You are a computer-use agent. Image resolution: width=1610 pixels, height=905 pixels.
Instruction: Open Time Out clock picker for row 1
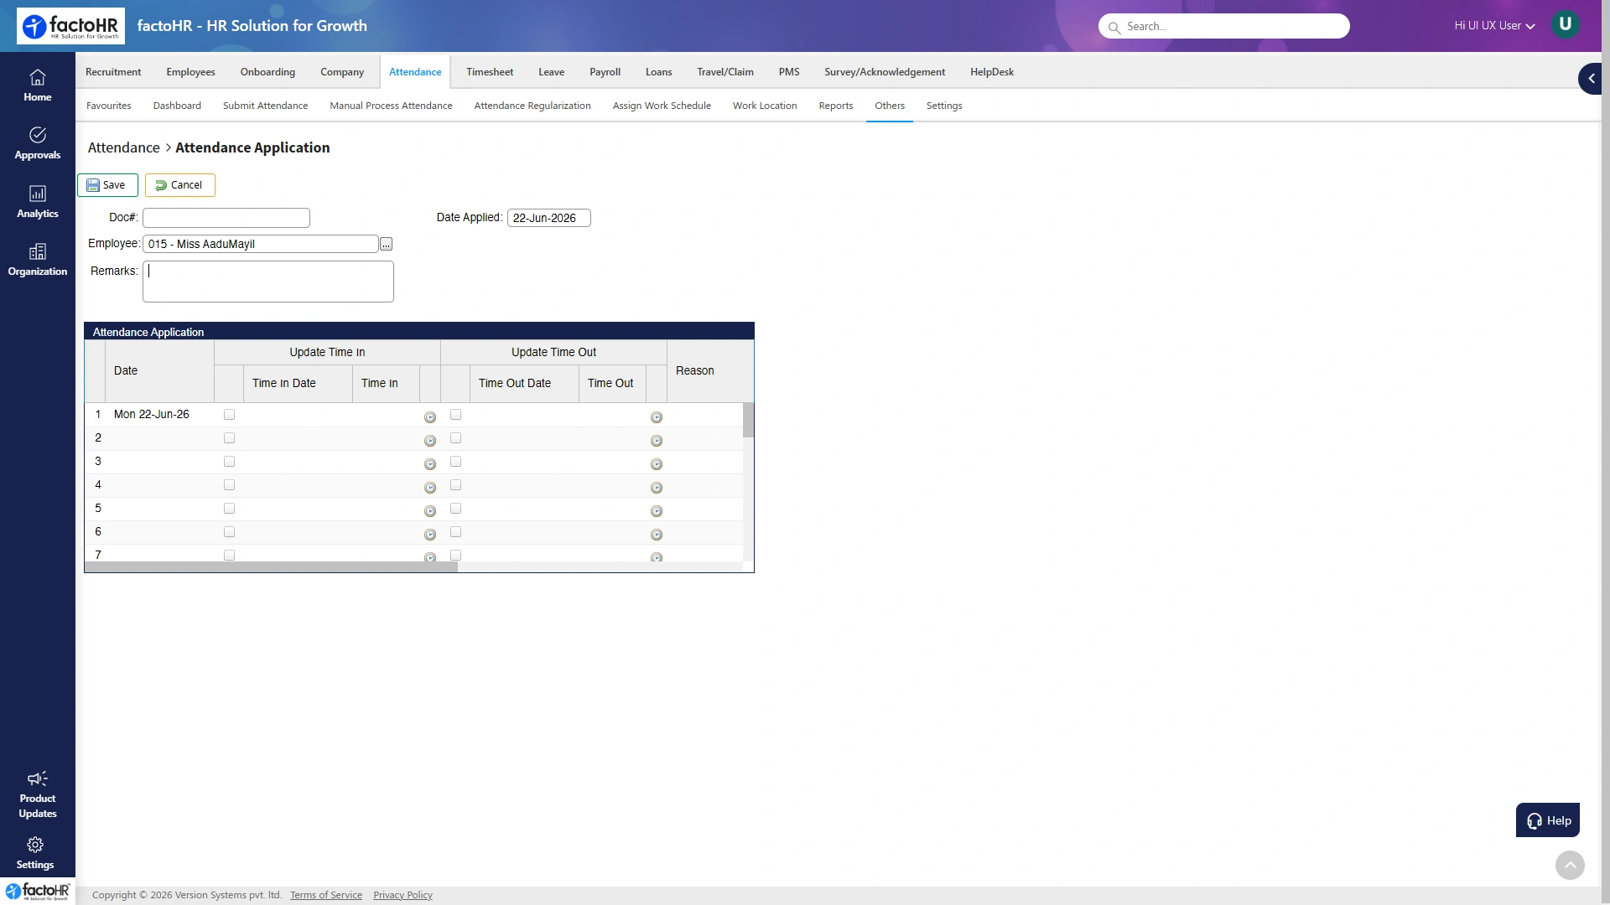click(x=657, y=417)
